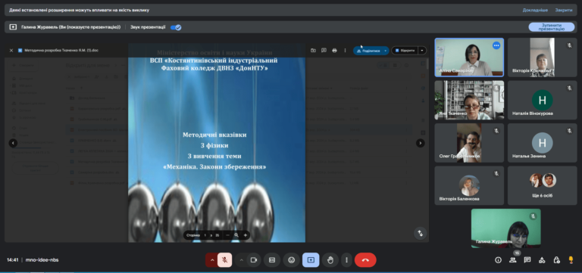Viewport: 582px width, 273px height.
Task: Click muted mic icon on Наталья Зенина tile
Action: [569, 131]
